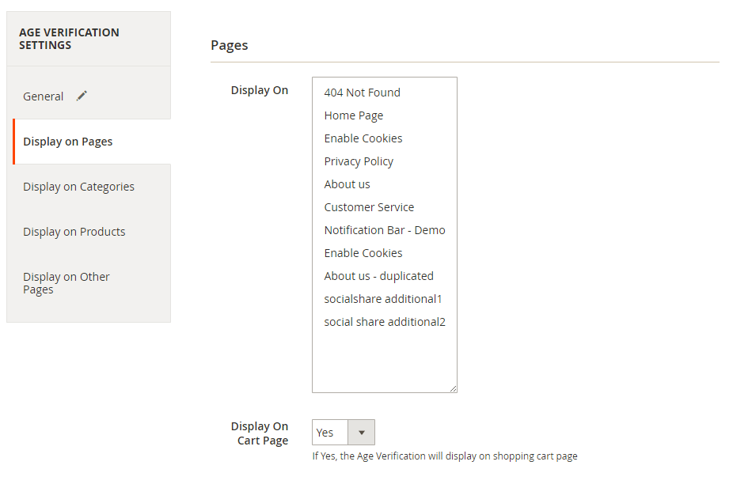This screenshot has width=733, height=488.
Task: Open the Display On Cart Page dropdown
Action: 343,433
